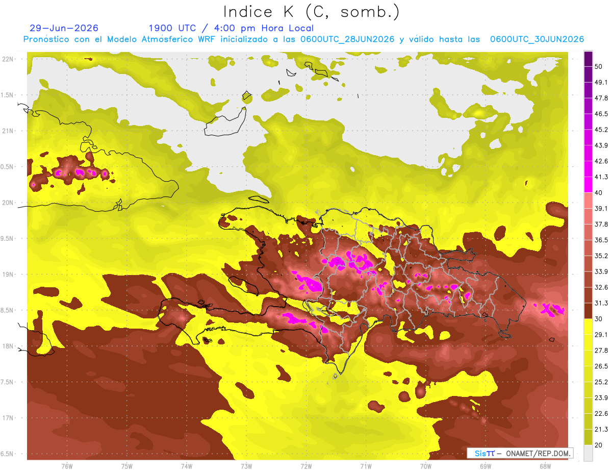Click the title "Indice K (C, somb.)"
The image size is (612, 473).
click(x=312, y=12)
